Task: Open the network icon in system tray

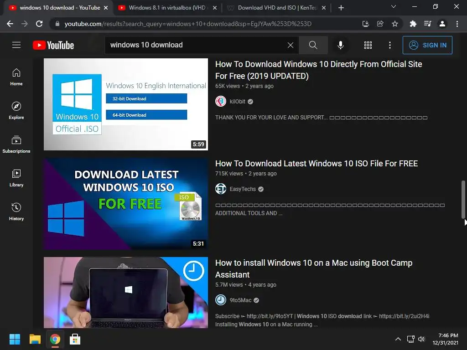Action: 411,339
